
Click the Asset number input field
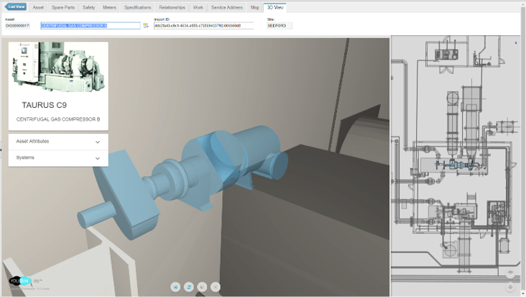[17, 25]
